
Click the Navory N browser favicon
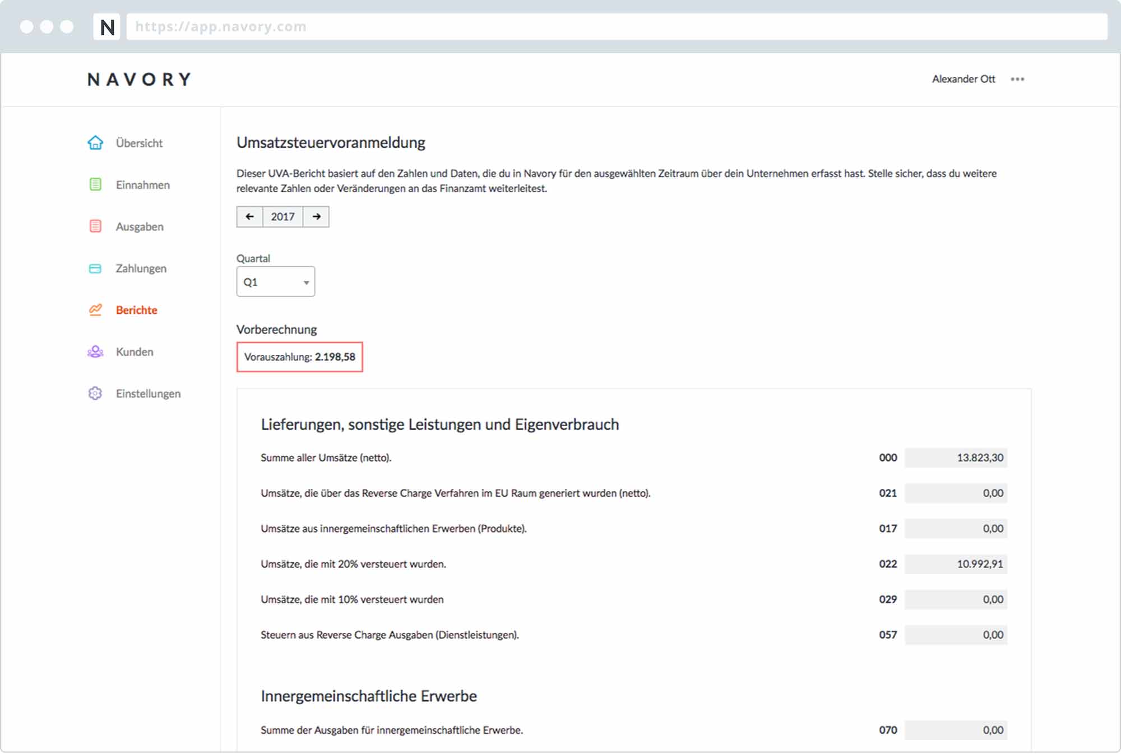(x=106, y=27)
